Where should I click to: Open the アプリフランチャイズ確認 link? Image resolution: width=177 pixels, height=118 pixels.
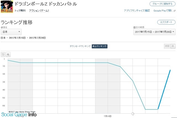(x=137, y=11)
